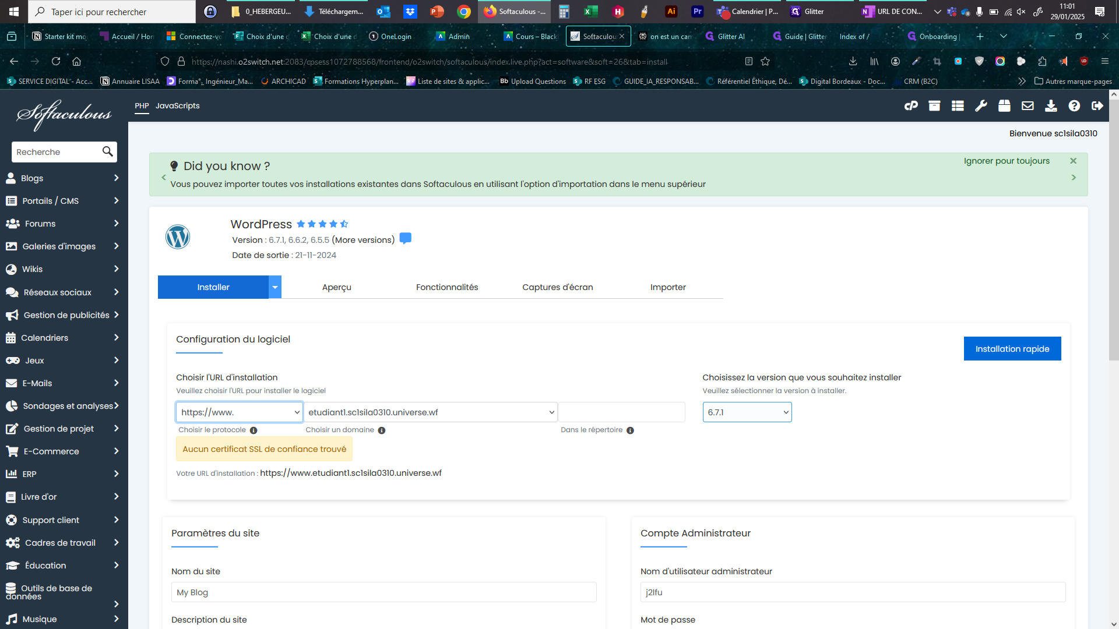1119x629 pixels.
Task: Open the email settings envelope icon
Action: [1027, 105]
